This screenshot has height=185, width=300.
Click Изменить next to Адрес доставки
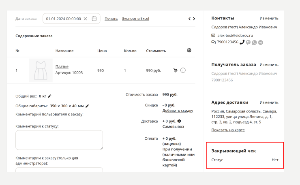tap(269, 103)
